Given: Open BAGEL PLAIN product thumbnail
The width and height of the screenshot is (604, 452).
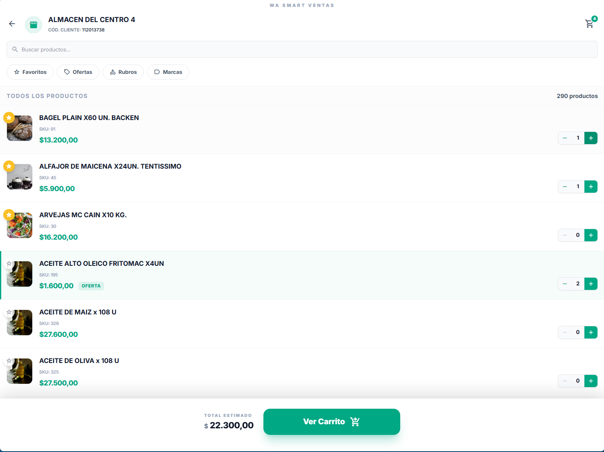Looking at the screenshot, I should click(x=20, y=128).
